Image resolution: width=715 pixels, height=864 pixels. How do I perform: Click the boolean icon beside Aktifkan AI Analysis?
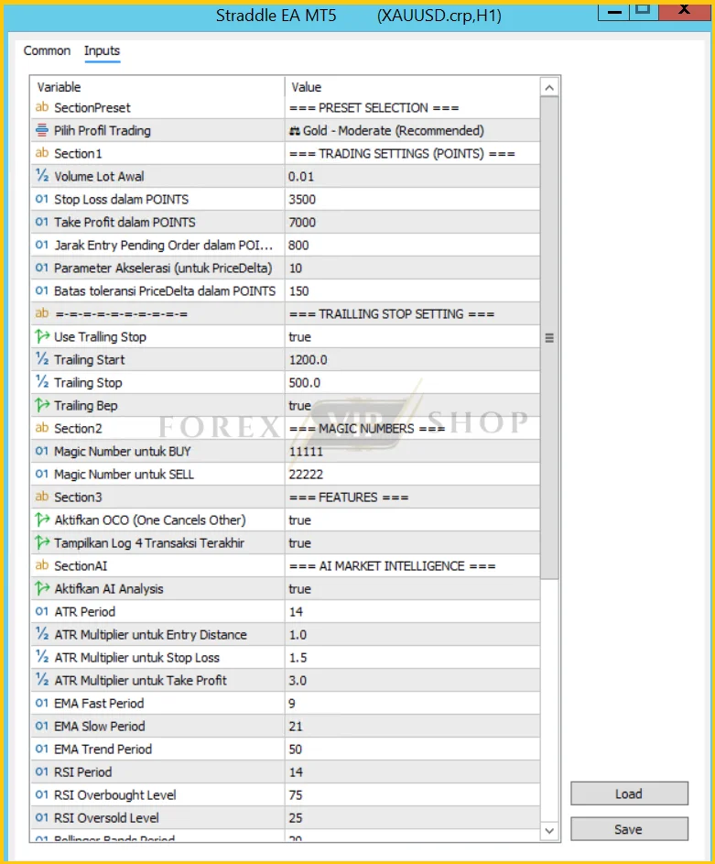[x=42, y=588]
